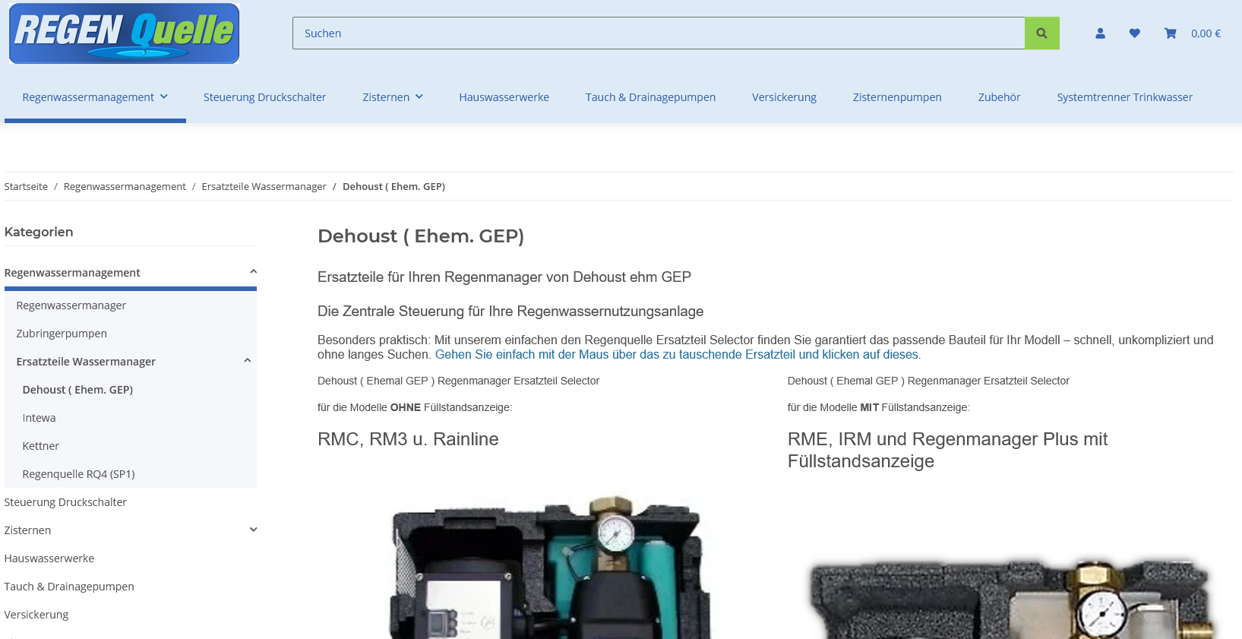This screenshot has height=639, width=1242.
Task: Go to Startseite breadcrumb
Action: (26, 187)
